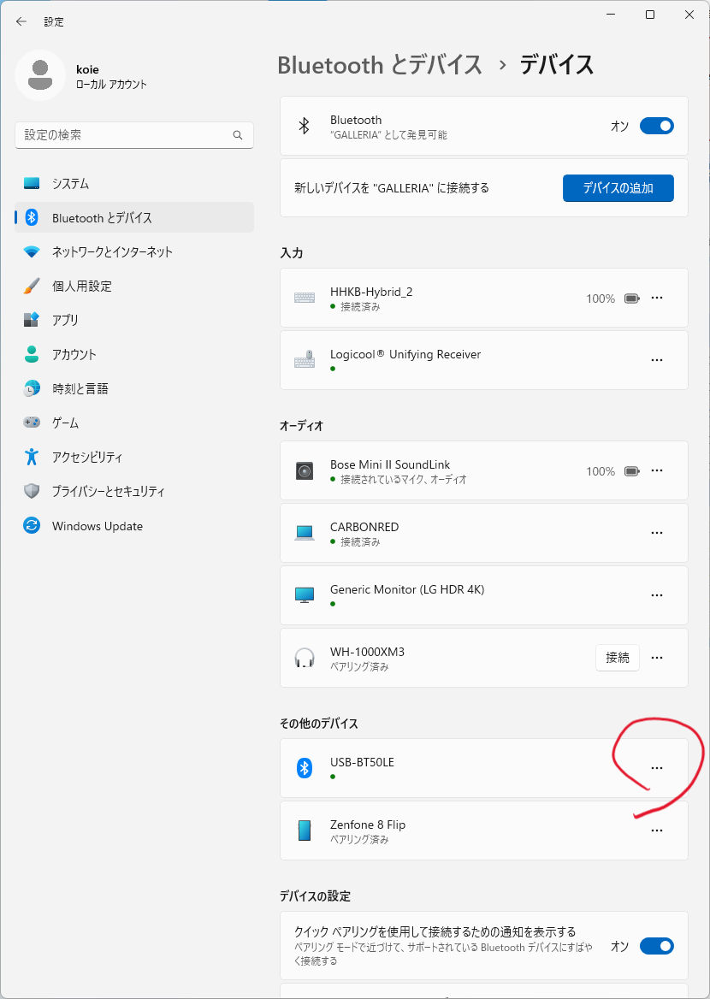The image size is (710, 999).
Task: Click the search magnifier icon
Action: pos(238,135)
